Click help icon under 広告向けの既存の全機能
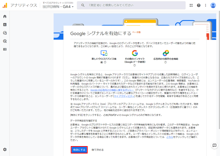This screenshot has height=156, width=220. click(x=166, y=62)
